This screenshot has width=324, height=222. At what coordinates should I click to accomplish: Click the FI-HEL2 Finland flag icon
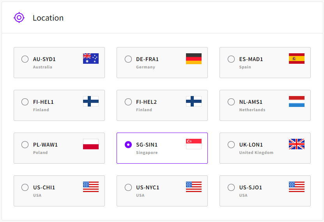tap(194, 101)
